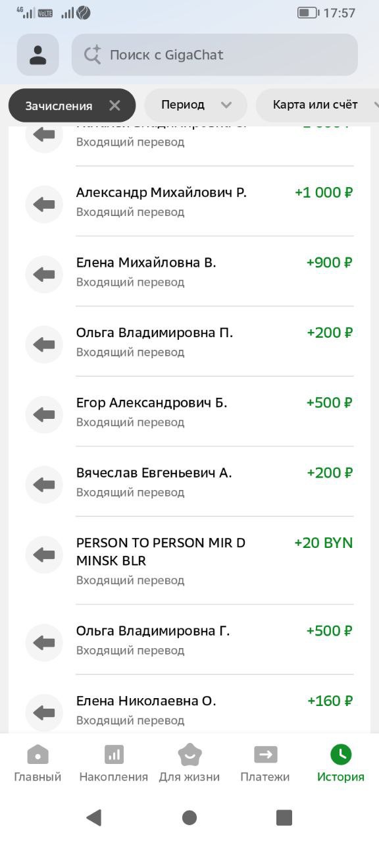Open Вячеслав Евгеньевич А. transfer entry
This screenshot has width=379, height=843.
189,481
